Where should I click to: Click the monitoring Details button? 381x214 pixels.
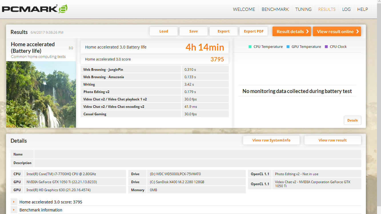[352, 120]
